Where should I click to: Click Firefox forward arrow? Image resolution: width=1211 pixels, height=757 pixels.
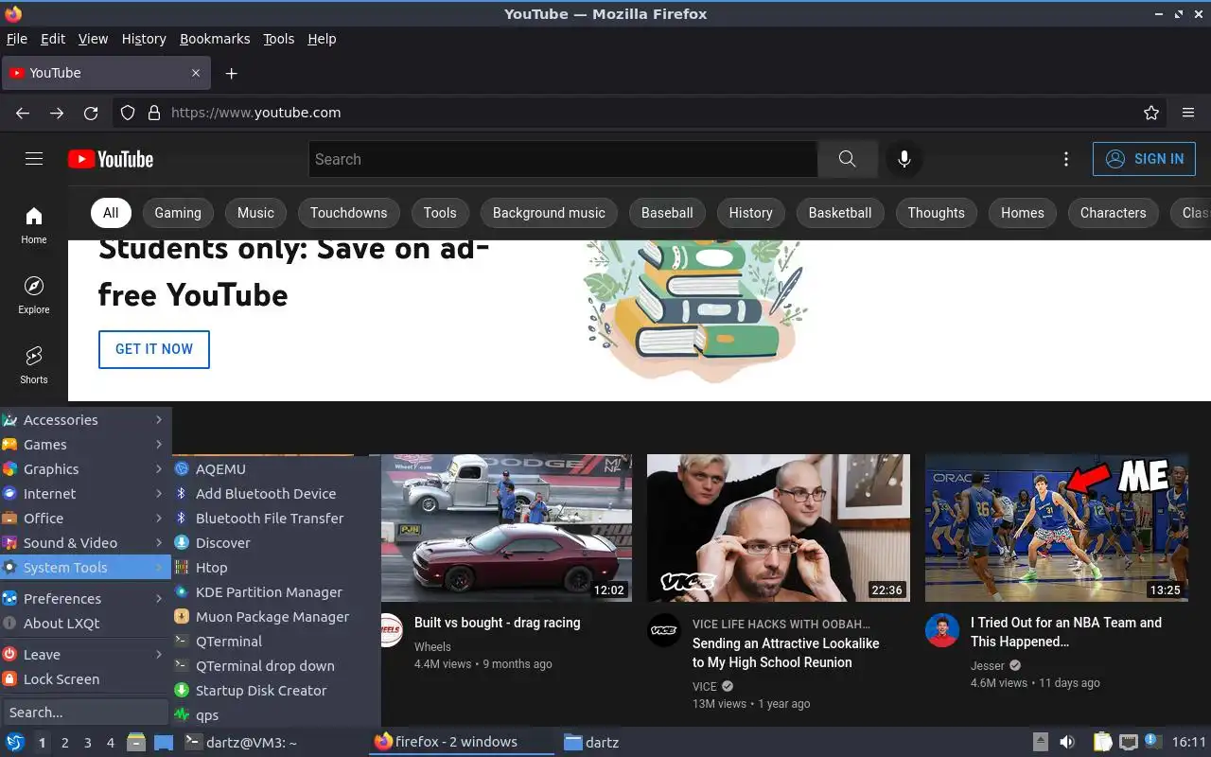point(57,113)
